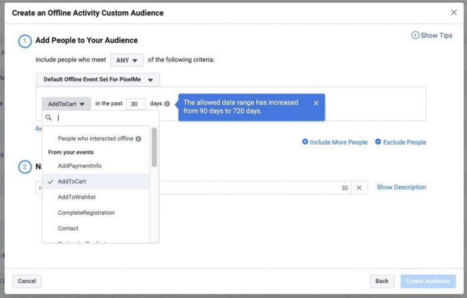This screenshot has width=467, height=298.
Task: Click info icon beside People who interacted offline
Action: pos(139,139)
